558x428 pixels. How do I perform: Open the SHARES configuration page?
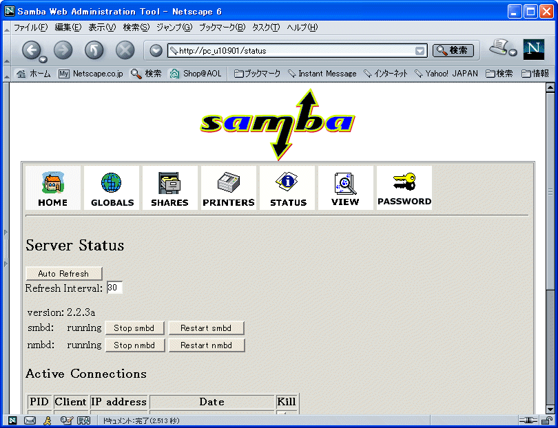tap(169, 188)
